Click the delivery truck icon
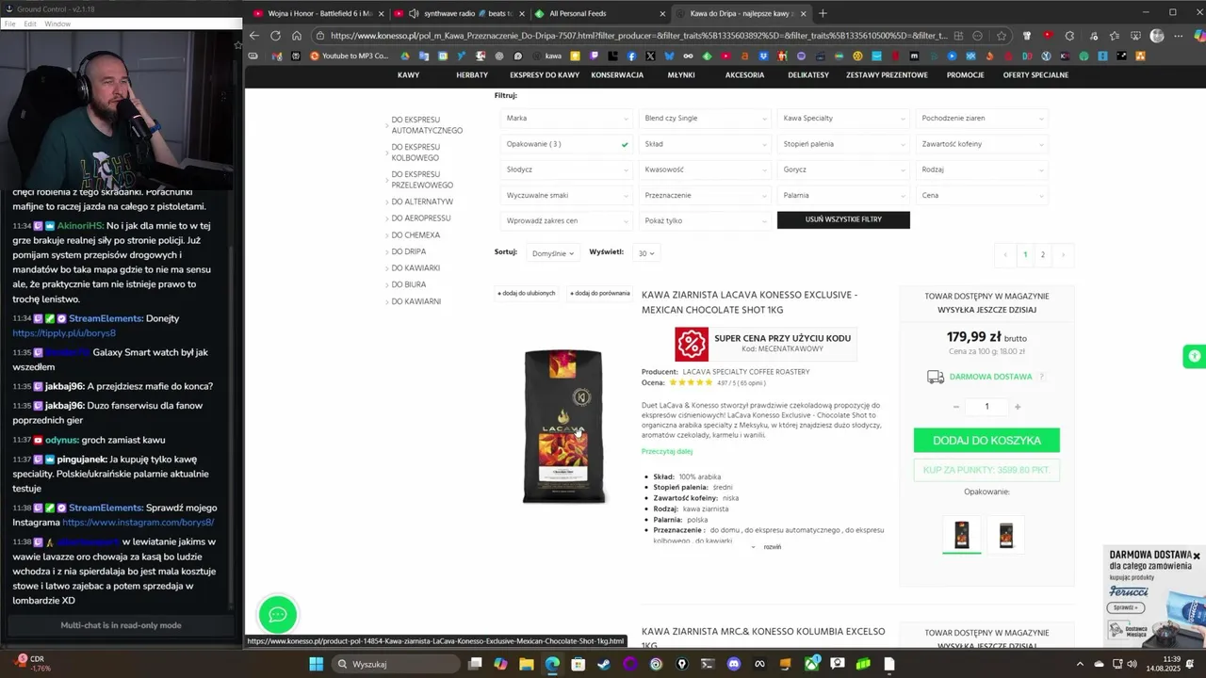Image resolution: width=1206 pixels, height=678 pixels. [936, 377]
